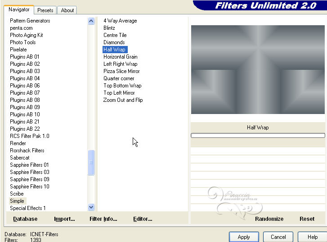The width and height of the screenshot is (327, 242).
Task: Click the Half Wrap progress bar
Action: [x=258, y=135]
